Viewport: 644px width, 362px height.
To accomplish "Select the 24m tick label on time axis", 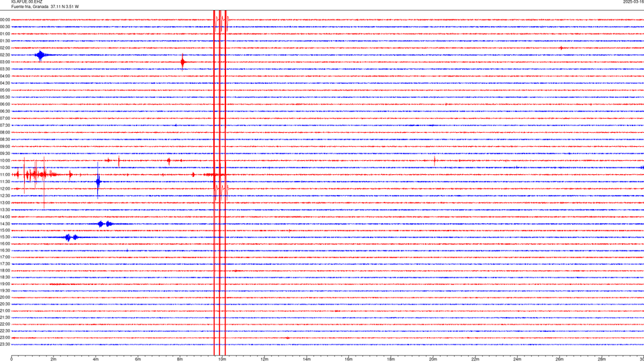I will [x=517, y=359].
